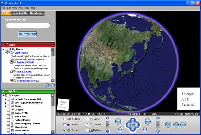The height and width of the screenshot is (135, 201).
Task: Open the Google Campus link
Action: point(26,62)
